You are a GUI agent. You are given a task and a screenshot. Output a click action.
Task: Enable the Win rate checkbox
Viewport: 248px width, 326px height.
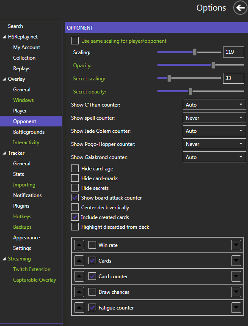tap(92, 245)
